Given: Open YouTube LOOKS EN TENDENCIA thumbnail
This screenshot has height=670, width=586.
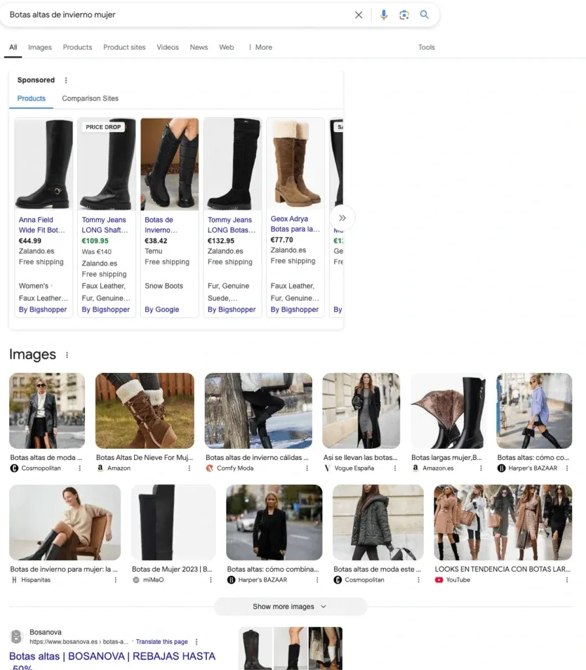Looking at the screenshot, I should point(503,522).
